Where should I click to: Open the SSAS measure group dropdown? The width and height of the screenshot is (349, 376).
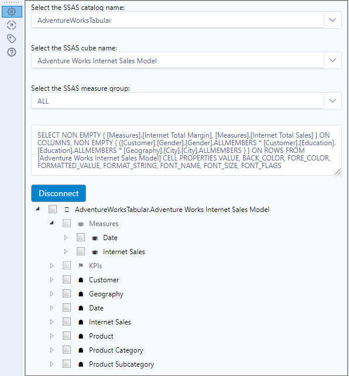coord(186,101)
